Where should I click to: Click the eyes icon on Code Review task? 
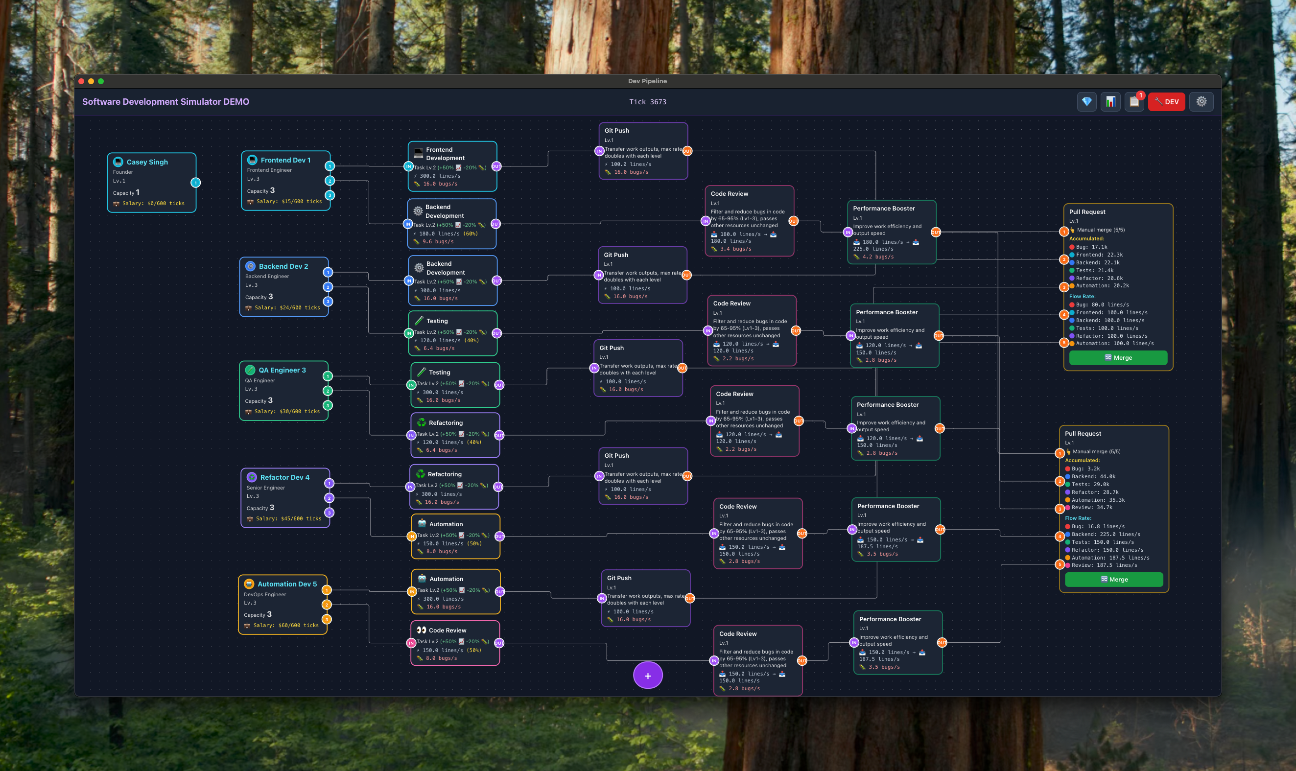tap(422, 630)
